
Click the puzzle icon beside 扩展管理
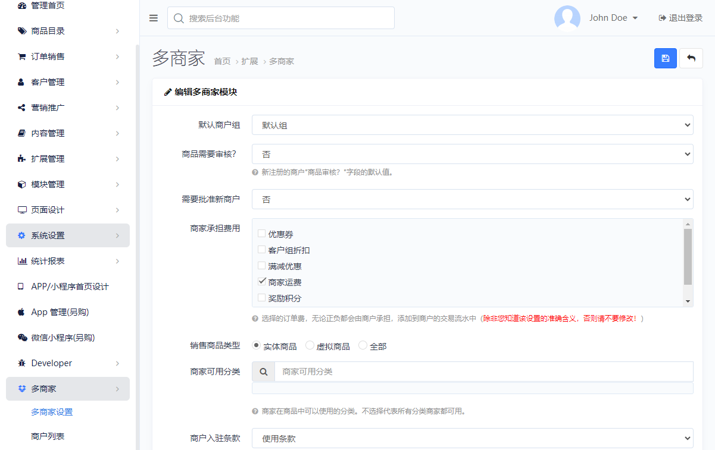point(22,159)
